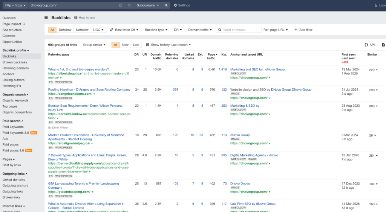
Task: Open Show history: Last month dropdown
Action: 168,45
